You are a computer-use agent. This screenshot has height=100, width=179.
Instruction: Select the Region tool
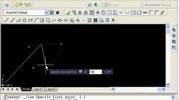click(101, 20)
